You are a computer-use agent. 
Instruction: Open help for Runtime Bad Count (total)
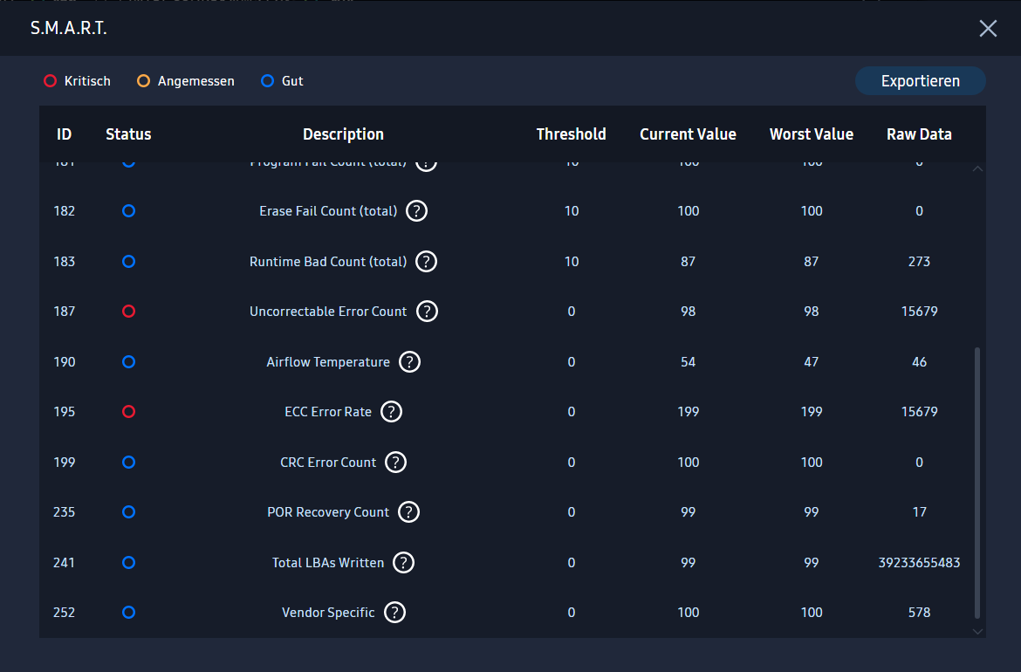click(427, 262)
